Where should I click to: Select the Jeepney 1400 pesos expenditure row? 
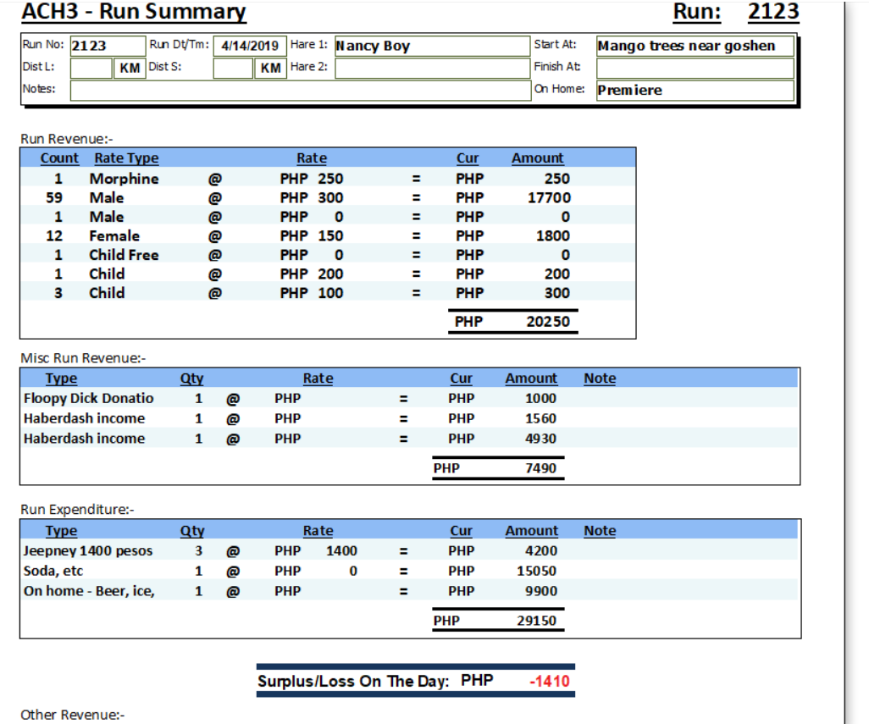click(x=88, y=550)
